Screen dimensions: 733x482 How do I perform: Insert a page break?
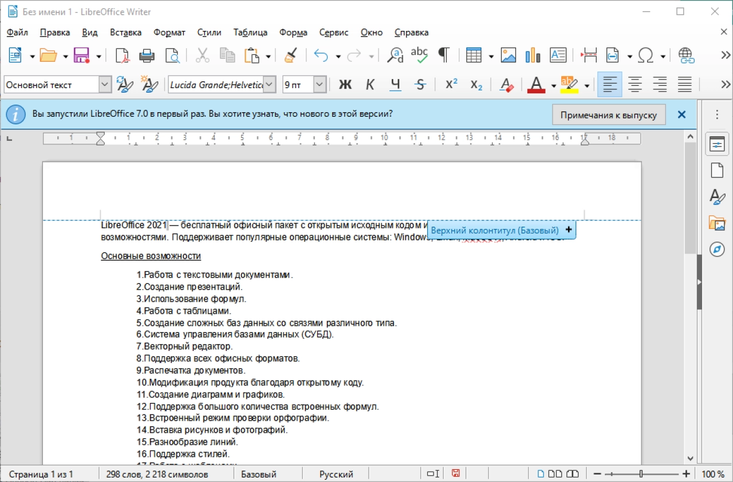(x=589, y=56)
